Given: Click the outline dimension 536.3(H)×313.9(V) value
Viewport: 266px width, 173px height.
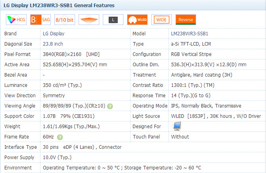Looking at the screenshot, I should pos(209,65).
